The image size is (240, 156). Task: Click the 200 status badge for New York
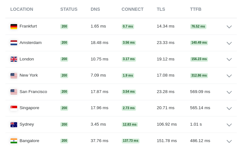pyautogui.click(x=64, y=76)
